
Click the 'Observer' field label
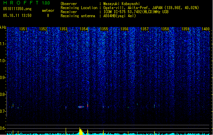pos(69,4)
